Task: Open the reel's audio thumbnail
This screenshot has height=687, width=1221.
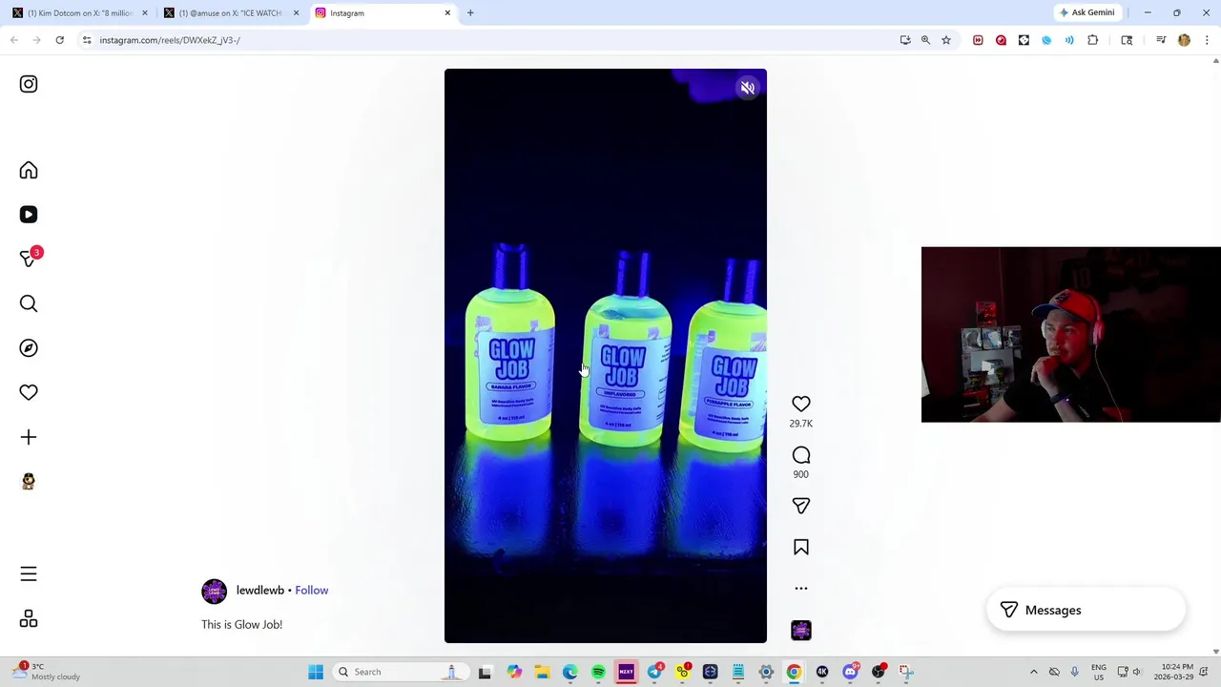Action: click(801, 630)
